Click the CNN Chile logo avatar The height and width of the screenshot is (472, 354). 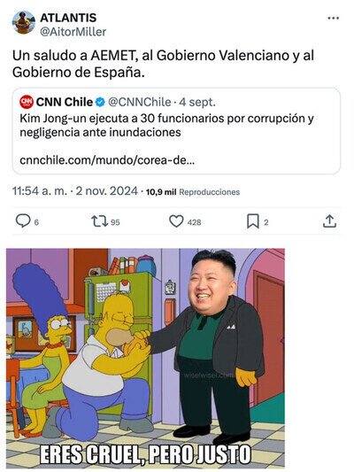coord(27,102)
